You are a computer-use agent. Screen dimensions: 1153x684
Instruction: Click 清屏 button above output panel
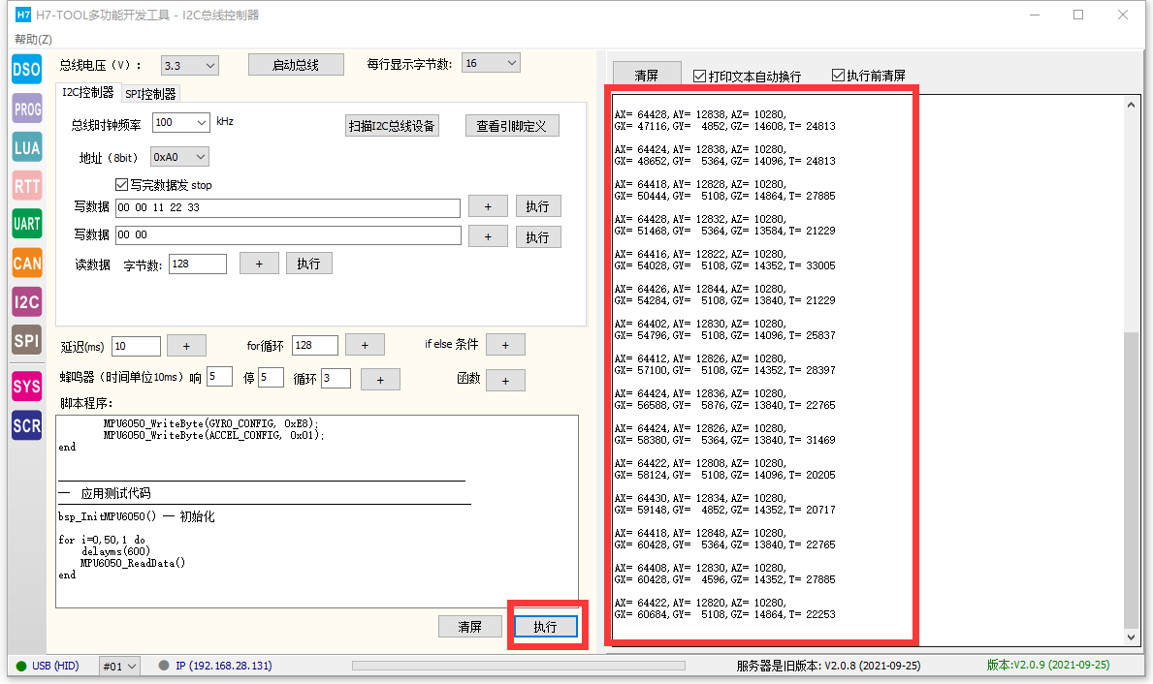[647, 75]
